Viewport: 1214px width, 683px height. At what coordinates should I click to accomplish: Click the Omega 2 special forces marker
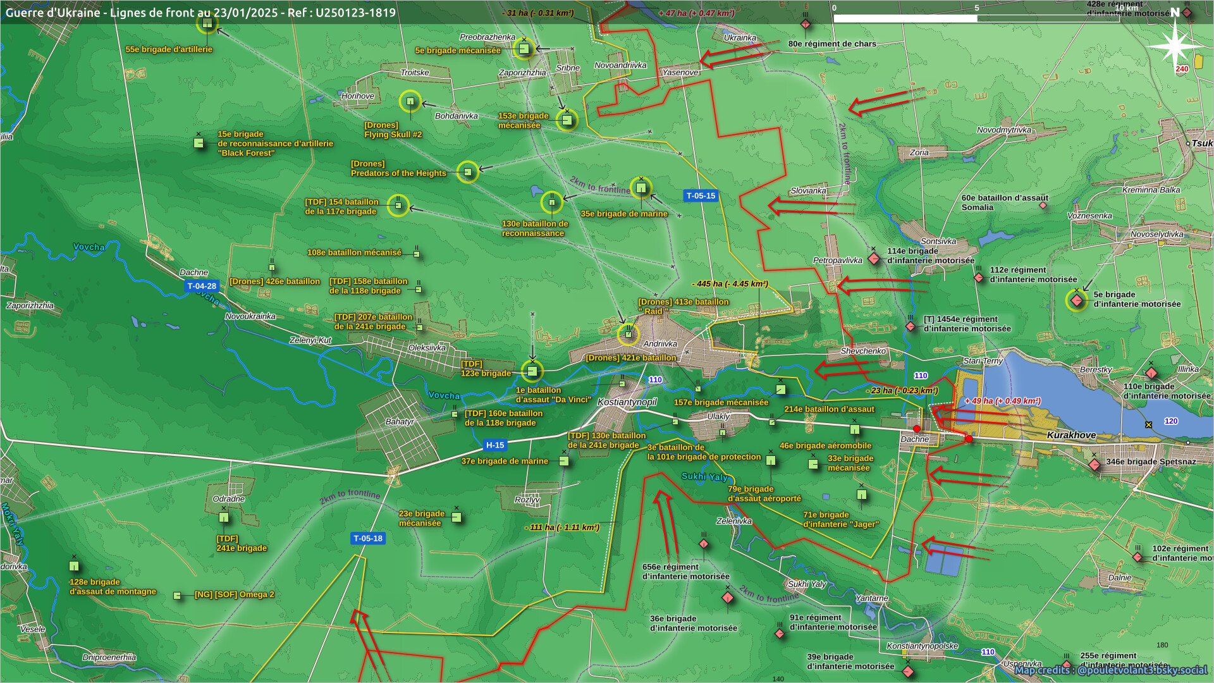pos(177,596)
